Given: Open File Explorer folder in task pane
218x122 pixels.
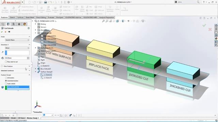Looking at the screenshot, I should 216,32.
